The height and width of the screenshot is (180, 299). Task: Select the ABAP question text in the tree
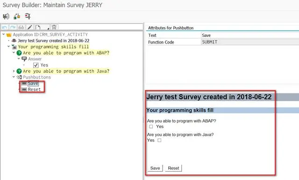pos(66,53)
